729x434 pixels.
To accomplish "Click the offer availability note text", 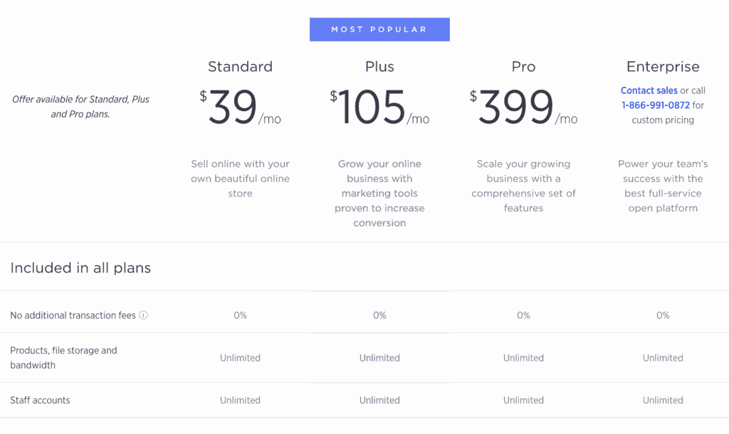I will click(x=80, y=107).
